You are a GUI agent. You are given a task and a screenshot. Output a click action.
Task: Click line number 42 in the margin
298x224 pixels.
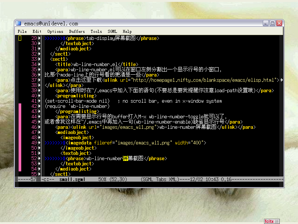(34, 106)
